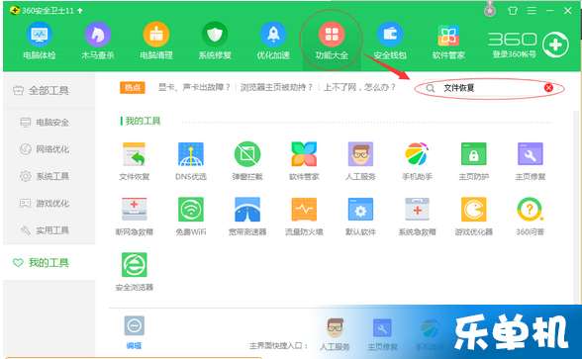Open 电脑清理 cleanup icon
The height and width of the screenshot is (359, 582).
[x=156, y=35]
